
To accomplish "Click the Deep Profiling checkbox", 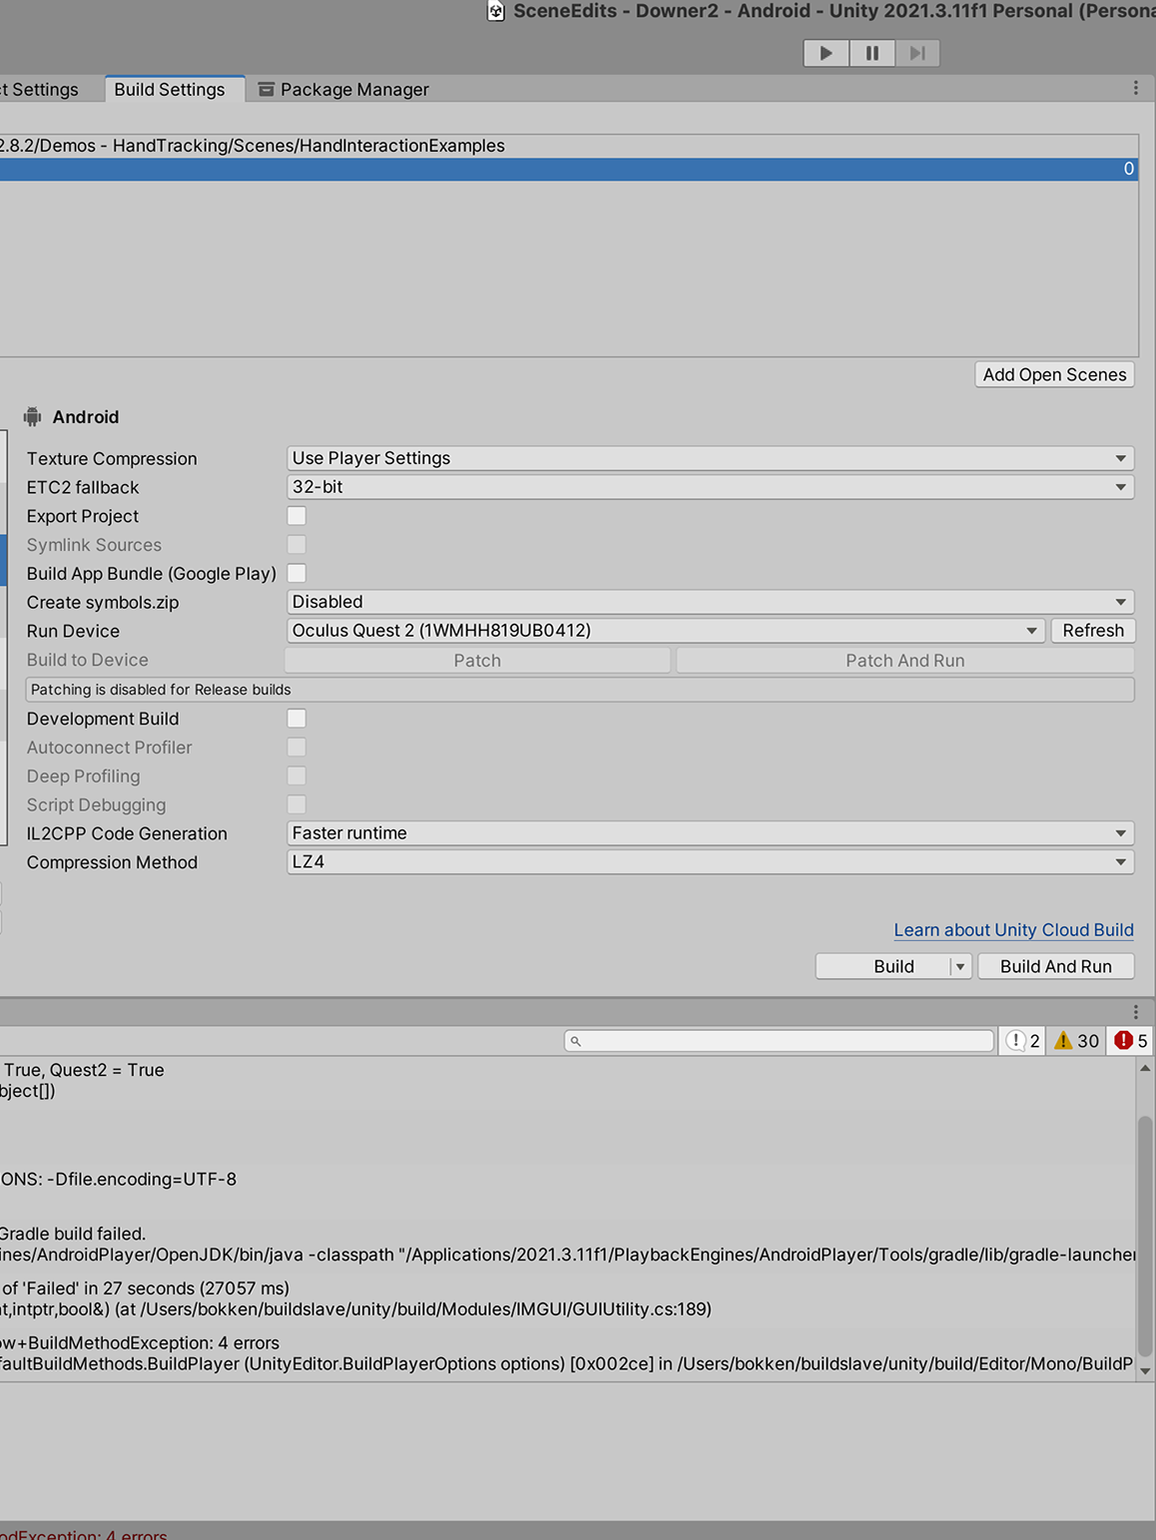I will tap(296, 776).
